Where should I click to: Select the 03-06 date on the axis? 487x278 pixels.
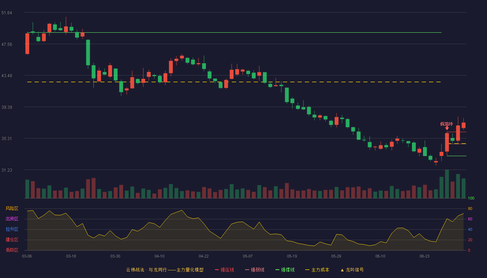pyautogui.click(x=27, y=256)
